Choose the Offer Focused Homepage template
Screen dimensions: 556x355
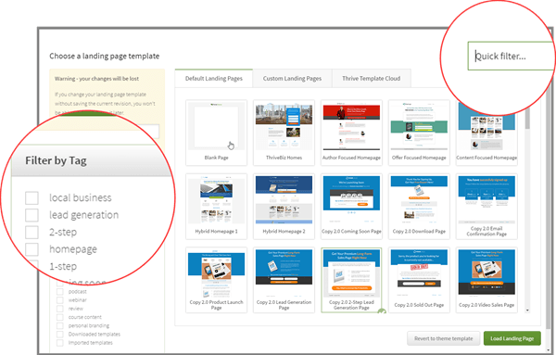(419, 133)
